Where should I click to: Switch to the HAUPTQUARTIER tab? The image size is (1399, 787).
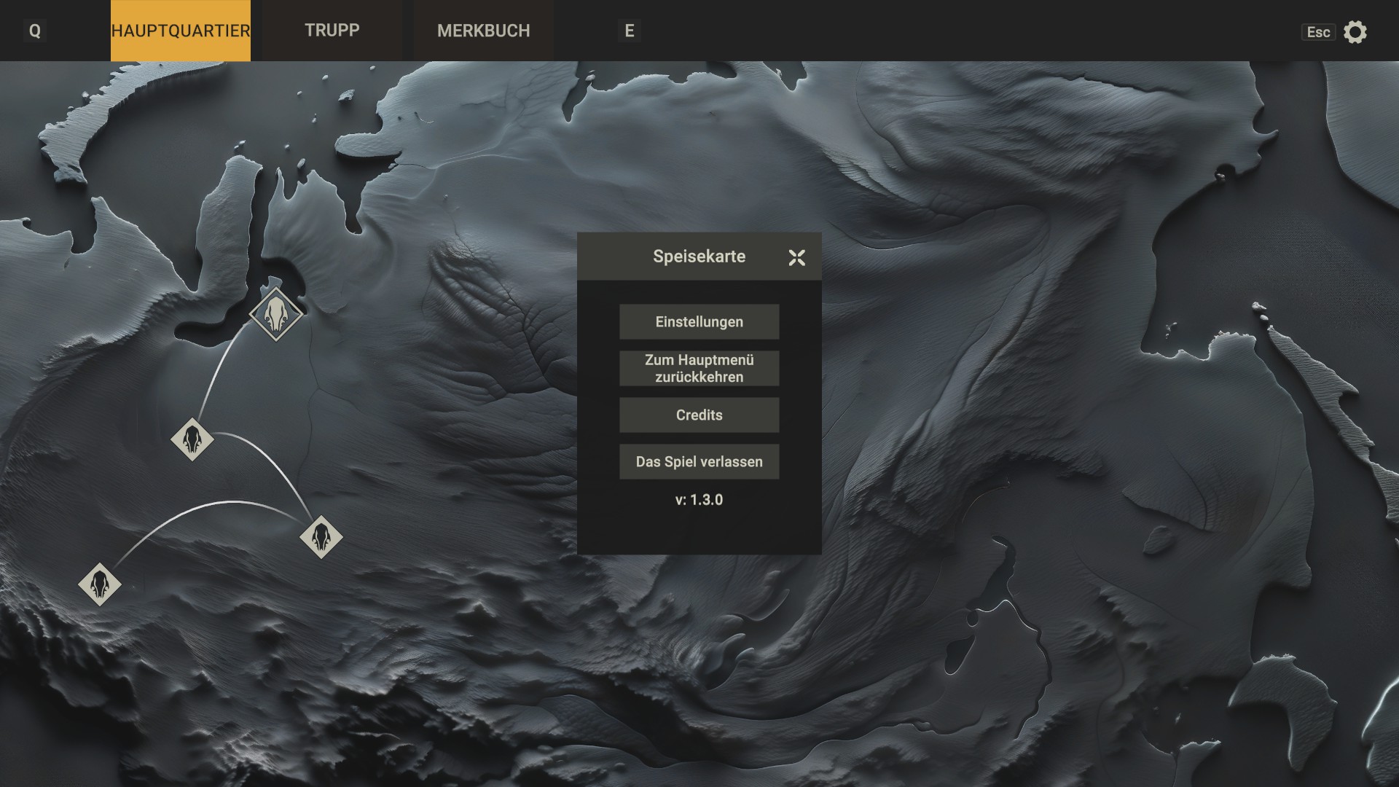pos(180,31)
